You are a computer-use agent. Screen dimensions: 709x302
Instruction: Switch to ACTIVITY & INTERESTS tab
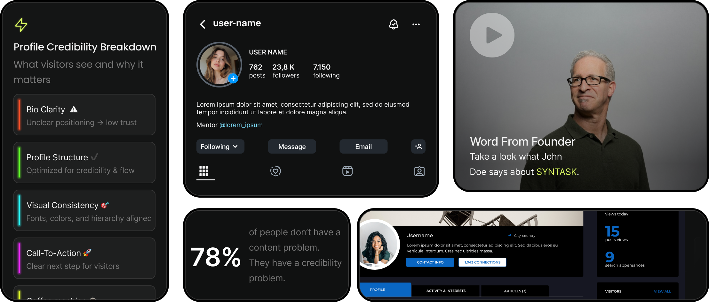click(446, 291)
